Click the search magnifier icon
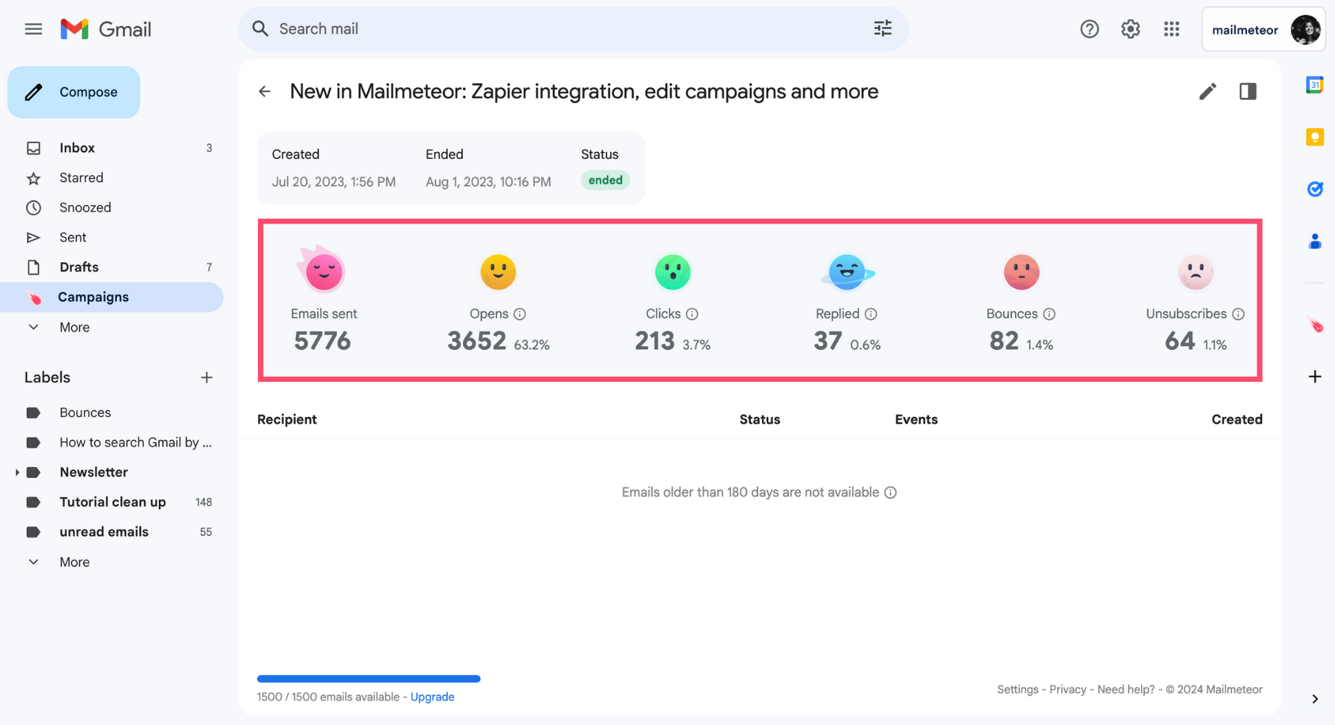This screenshot has width=1335, height=725. (x=260, y=29)
